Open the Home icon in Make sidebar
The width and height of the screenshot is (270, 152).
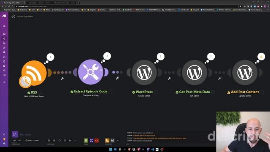[4, 26]
